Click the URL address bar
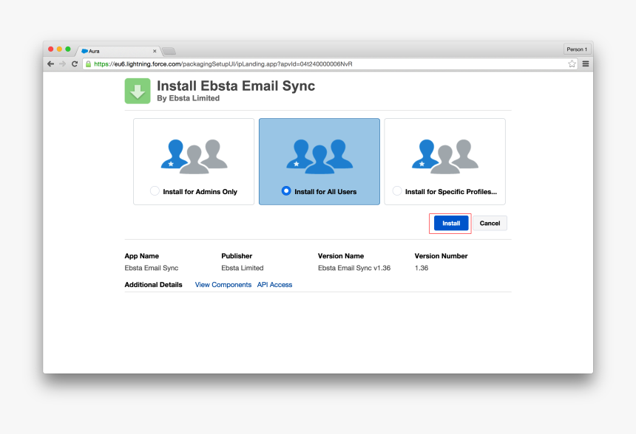636x434 pixels. pyautogui.click(x=330, y=64)
